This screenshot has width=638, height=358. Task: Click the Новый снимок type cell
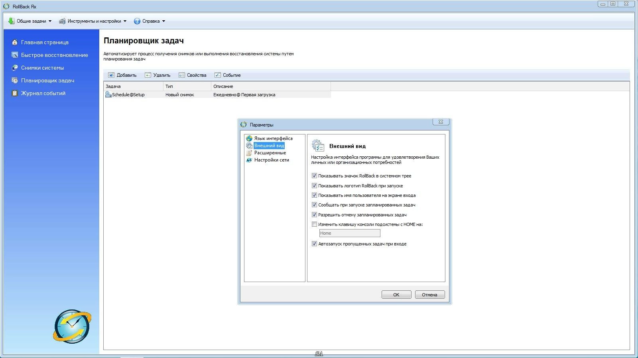tap(180, 95)
